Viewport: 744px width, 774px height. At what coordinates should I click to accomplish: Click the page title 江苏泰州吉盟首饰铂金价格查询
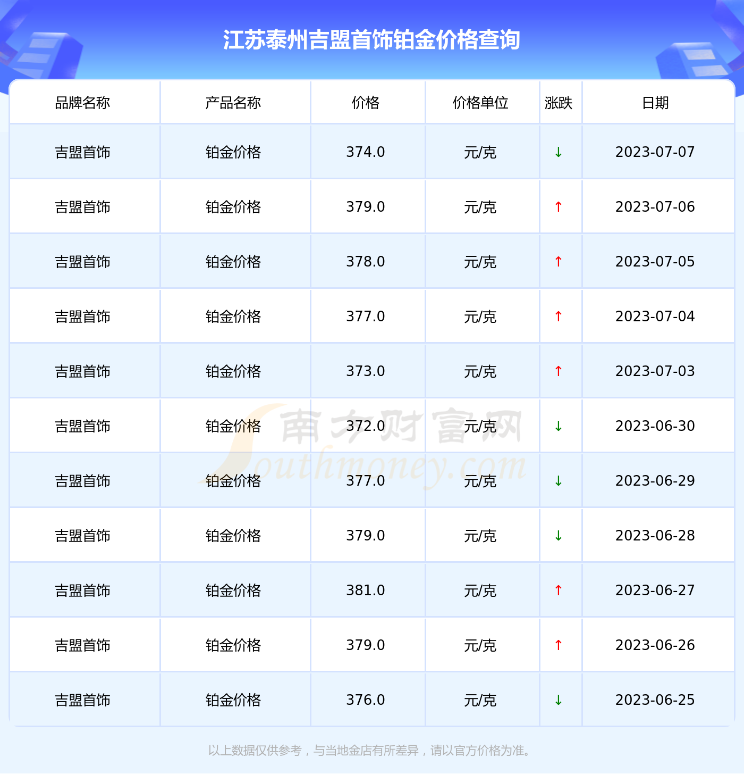(371, 40)
